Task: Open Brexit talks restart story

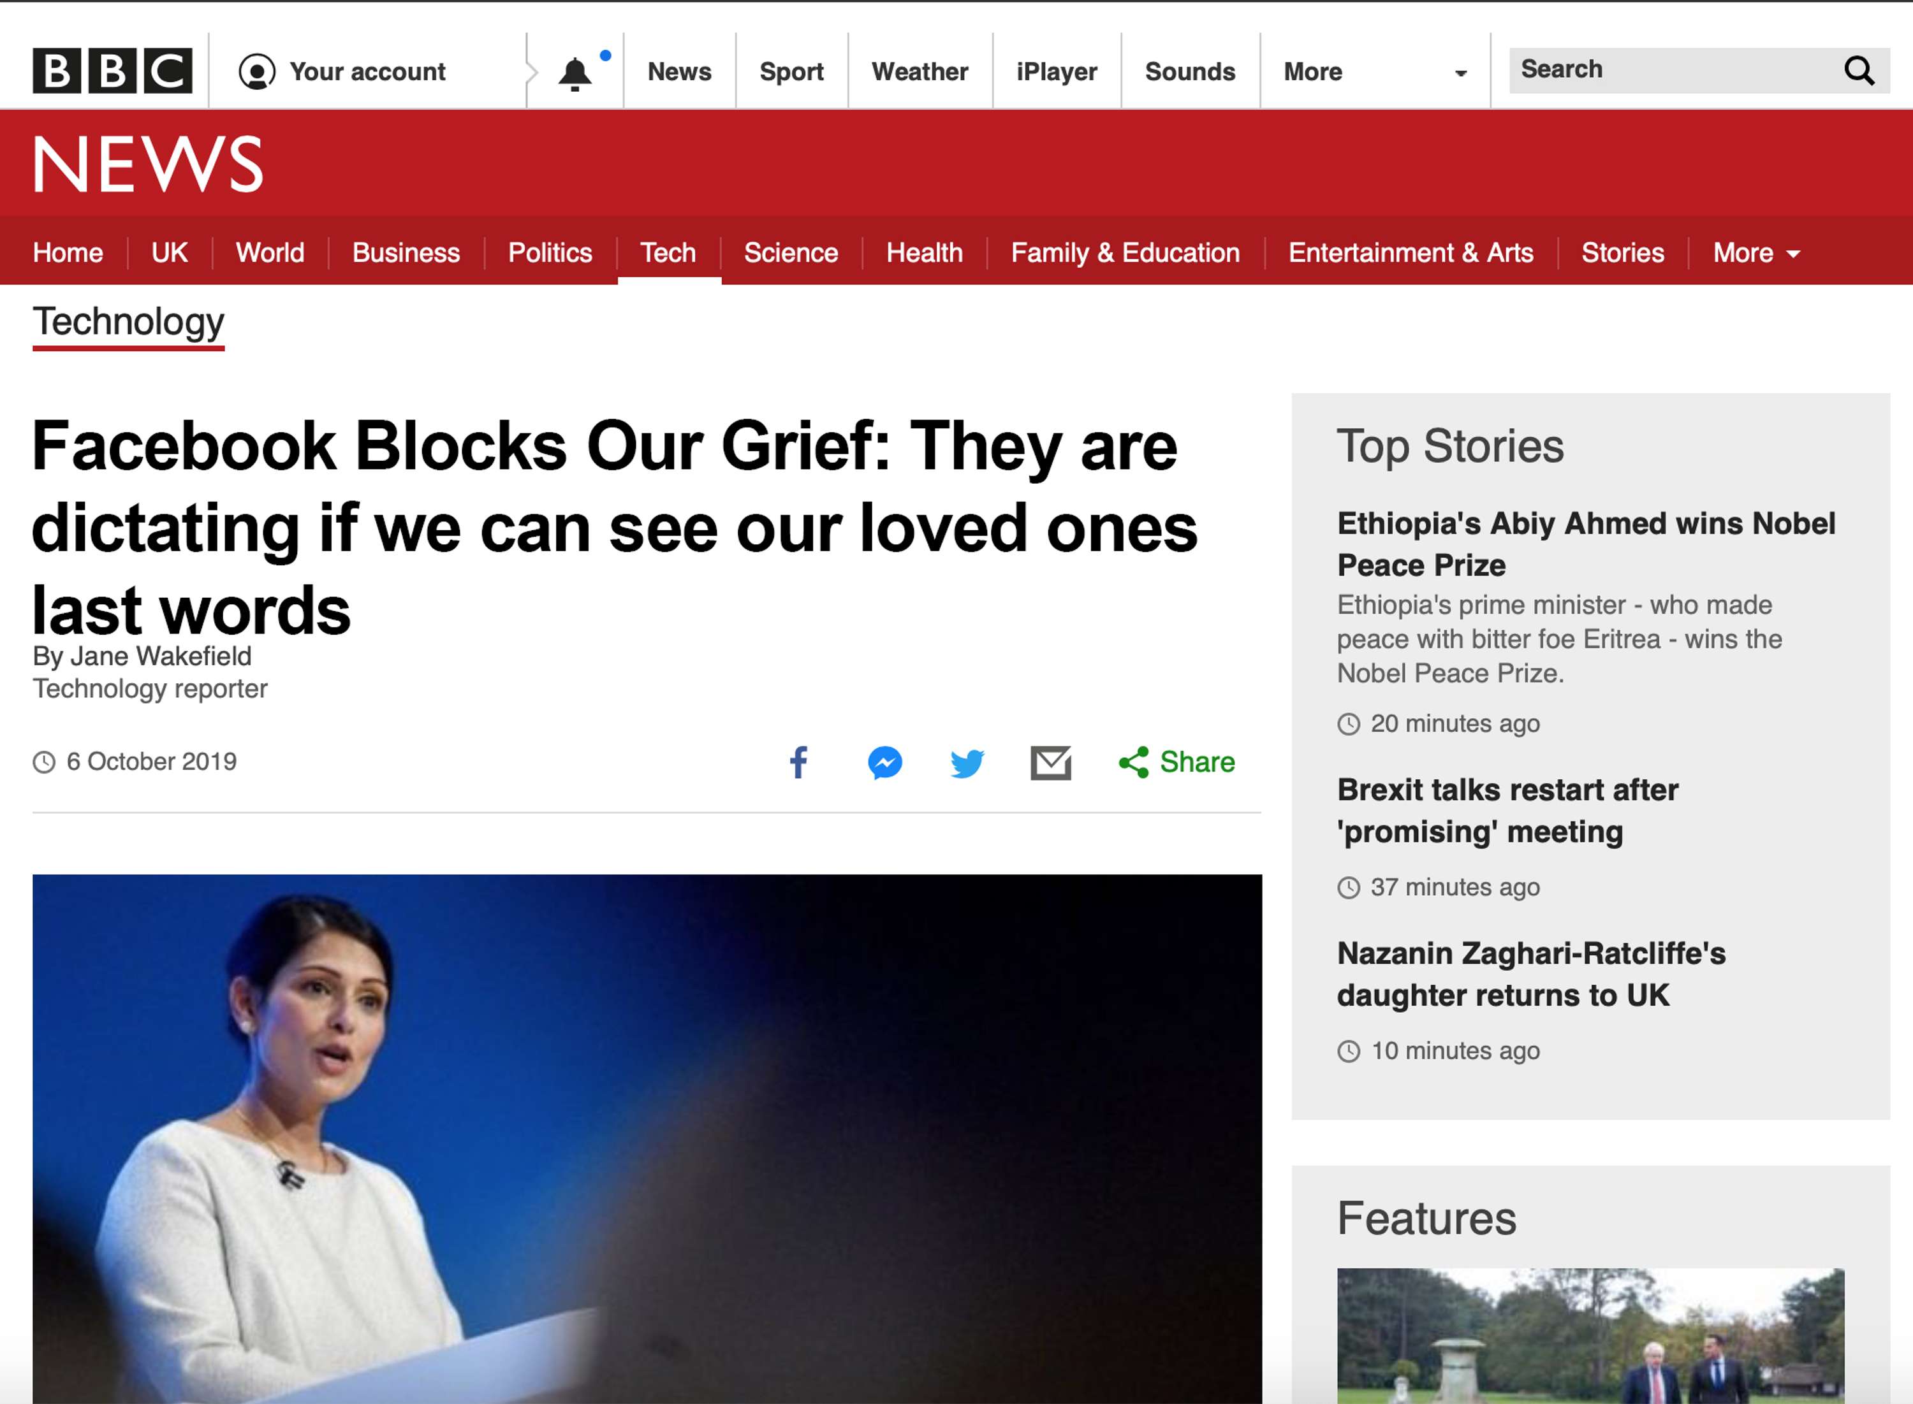Action: tap(1507, 811)
